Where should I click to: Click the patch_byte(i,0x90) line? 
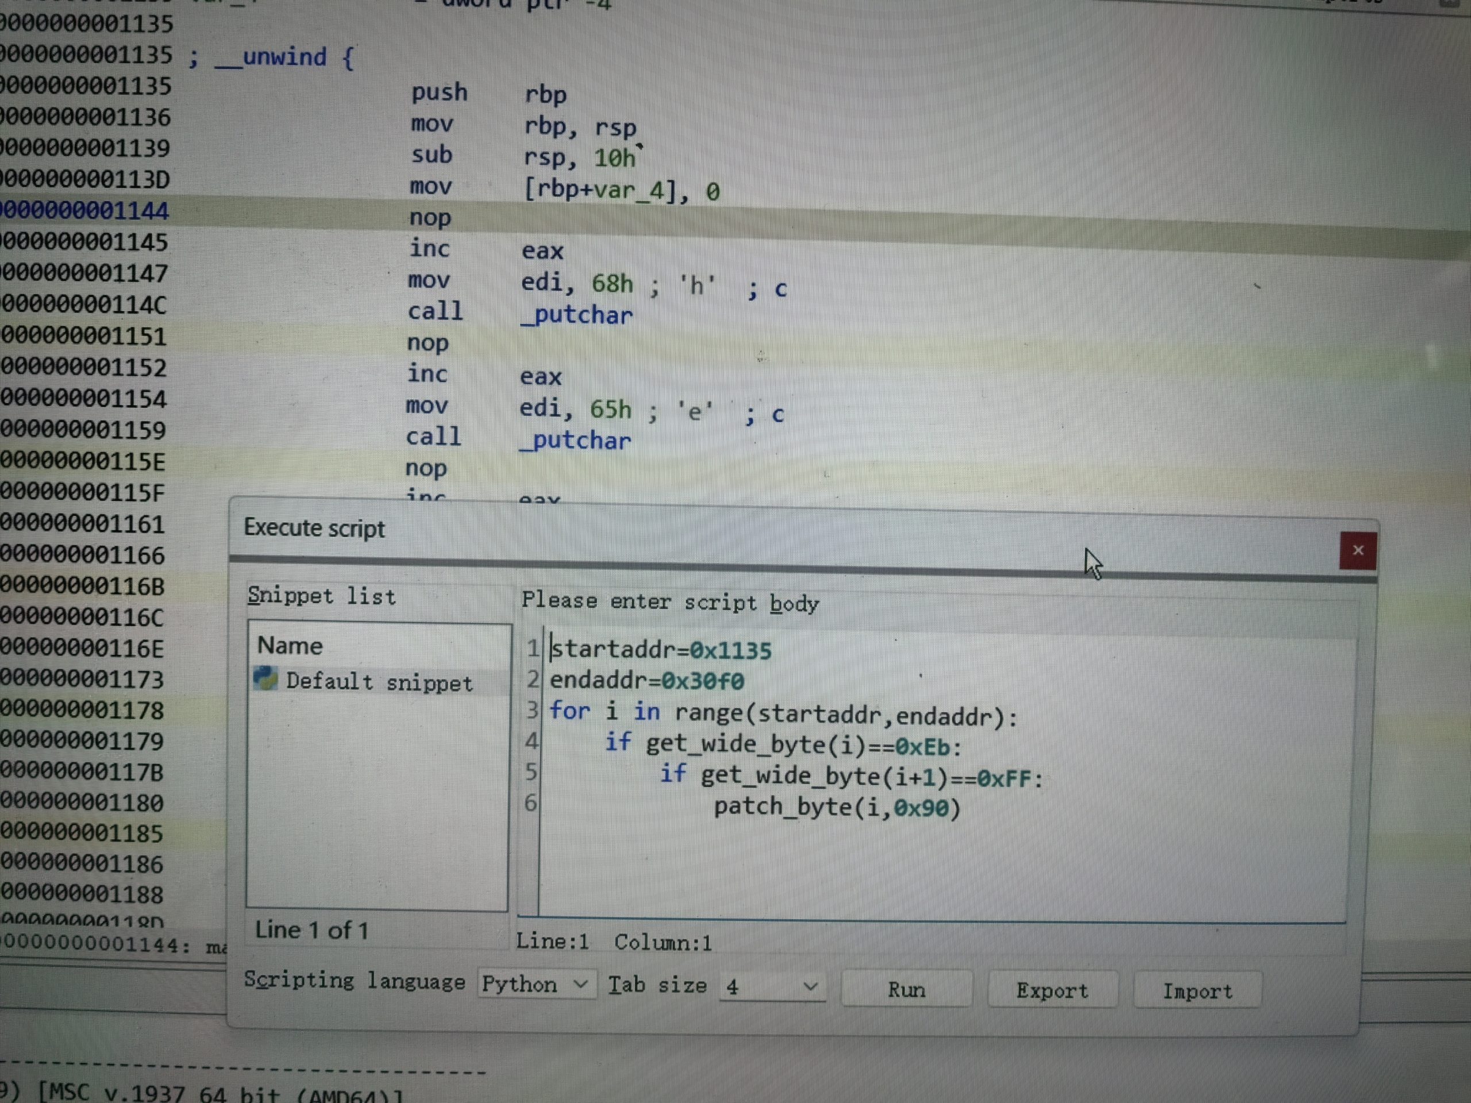click(x=837, y=807)
